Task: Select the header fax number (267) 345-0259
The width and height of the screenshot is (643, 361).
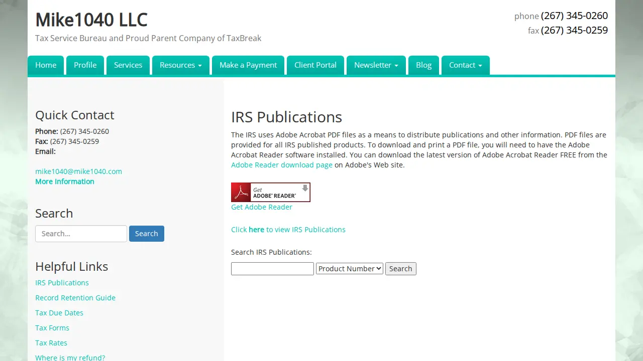Action: coord(574,30)
